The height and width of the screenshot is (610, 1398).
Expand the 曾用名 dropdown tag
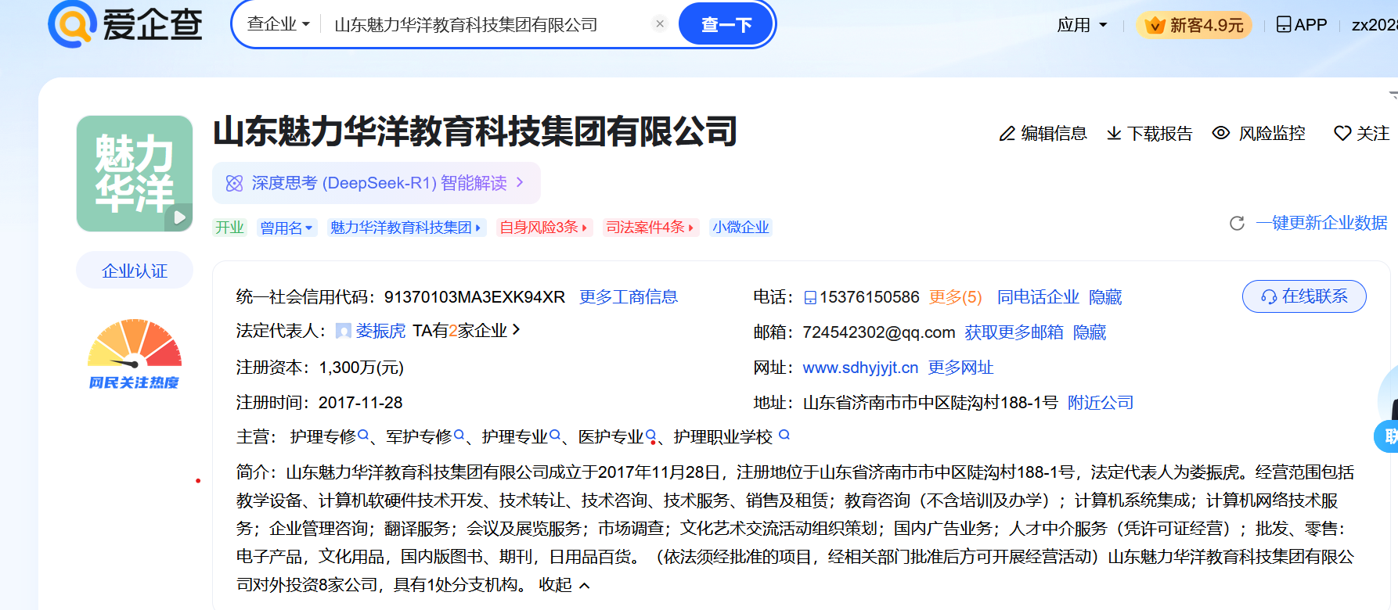286,228
